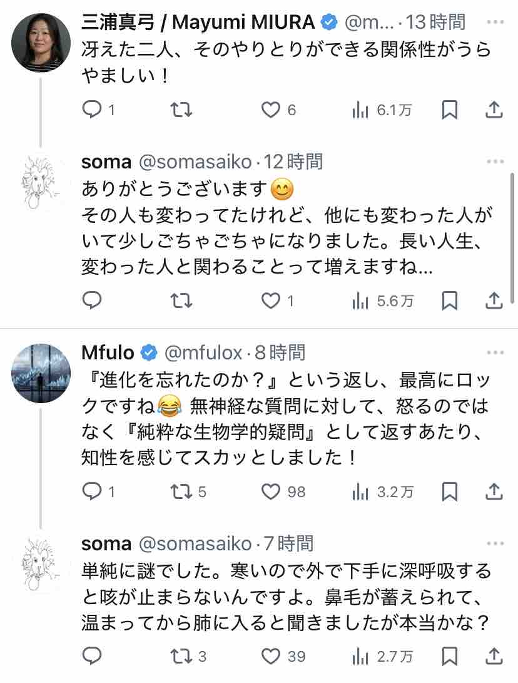Screen dimensions: 518x683
Task: Open Mfulo's profile avatar
Action: click(x=41, y=373)
